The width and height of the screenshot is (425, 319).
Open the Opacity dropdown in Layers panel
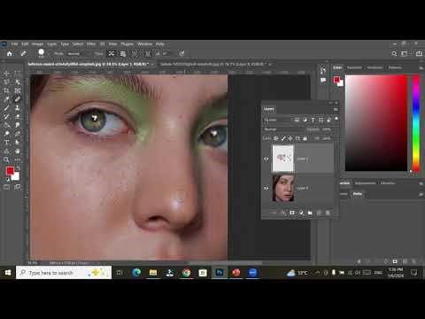326,129
